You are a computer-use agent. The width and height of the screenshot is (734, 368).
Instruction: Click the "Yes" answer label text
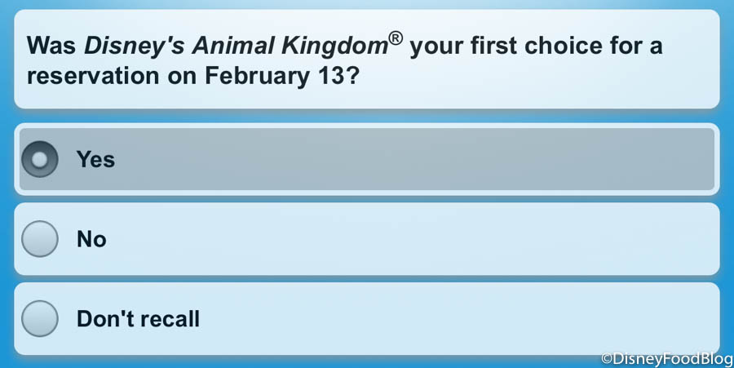[95, 160]
